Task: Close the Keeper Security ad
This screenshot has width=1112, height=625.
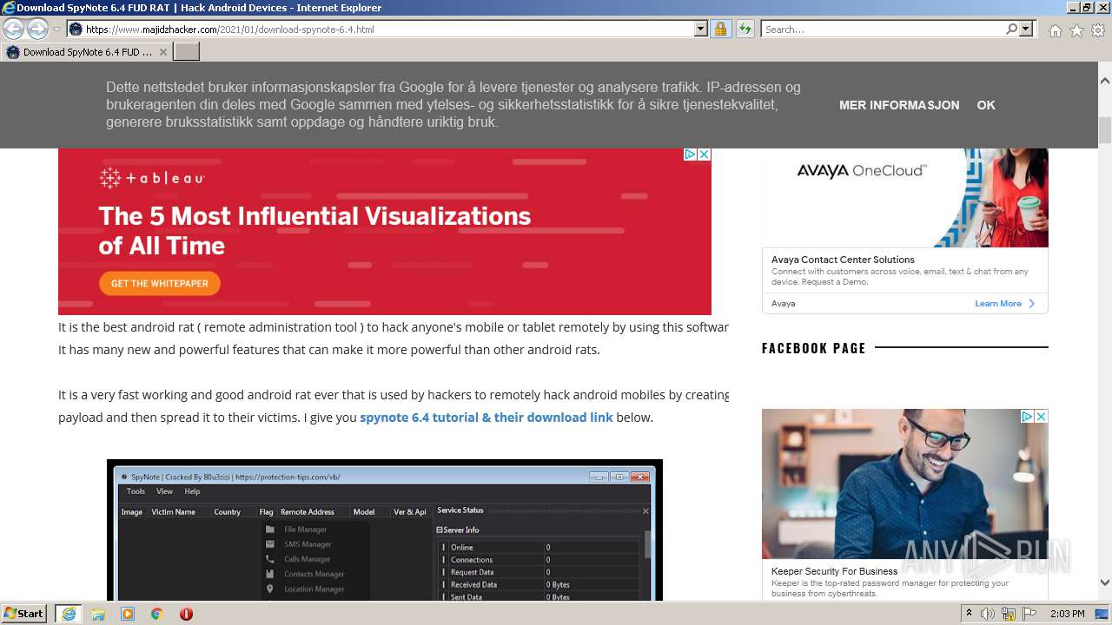Action: (x=1041, y=417)
